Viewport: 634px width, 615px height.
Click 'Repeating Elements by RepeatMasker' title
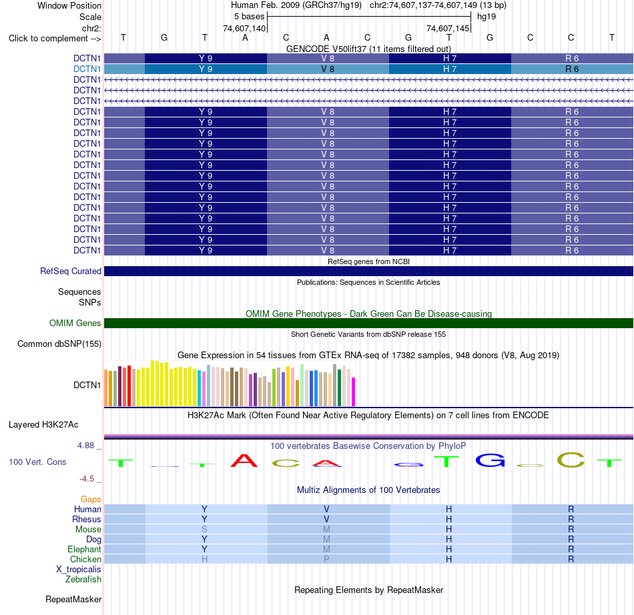(368, 590)
